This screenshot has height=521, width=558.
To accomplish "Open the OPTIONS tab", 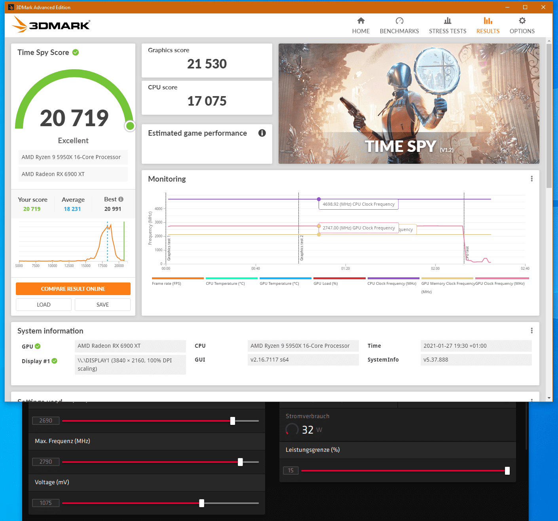I will (x=522, y=26).
